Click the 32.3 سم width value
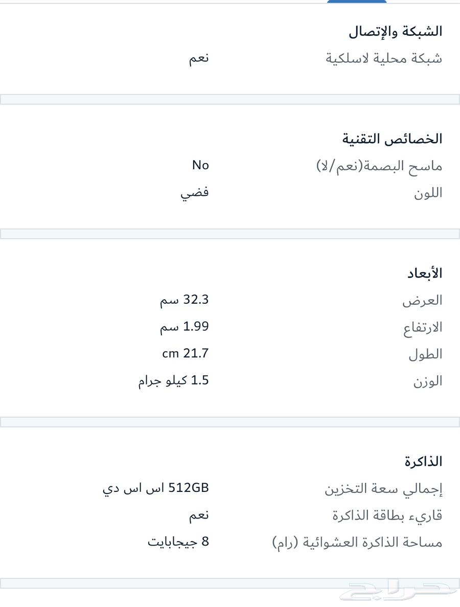 (185, 300)
